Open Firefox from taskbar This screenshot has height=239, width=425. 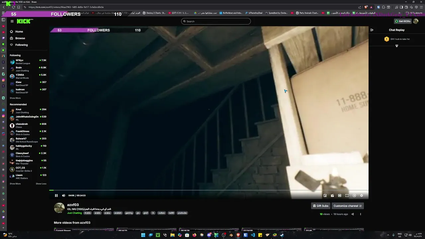(x=194, y=235)
